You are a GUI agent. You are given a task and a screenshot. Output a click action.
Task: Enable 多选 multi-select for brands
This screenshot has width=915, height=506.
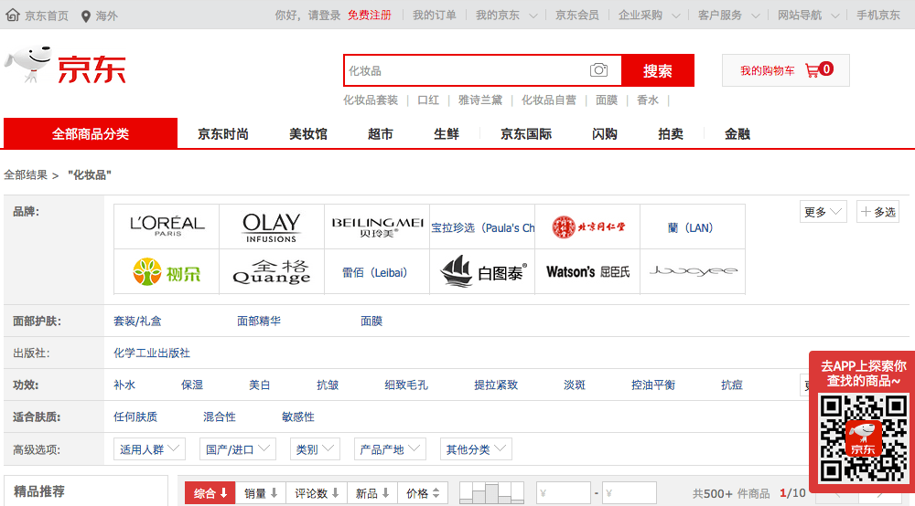[x=877, y=212]
